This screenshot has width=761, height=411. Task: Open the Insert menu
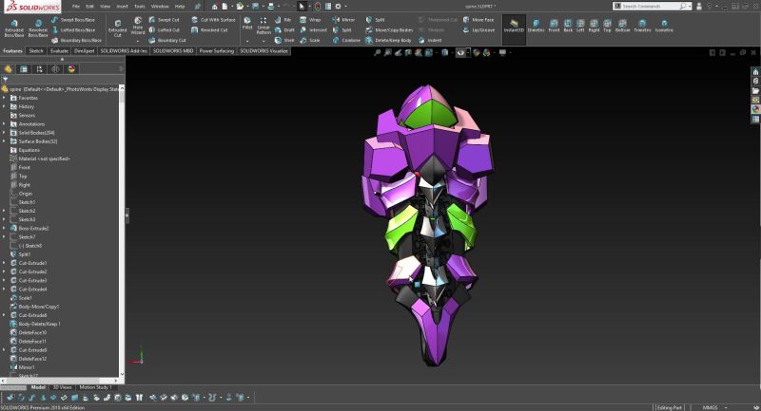pyautogui.click(x=123, y=7)
